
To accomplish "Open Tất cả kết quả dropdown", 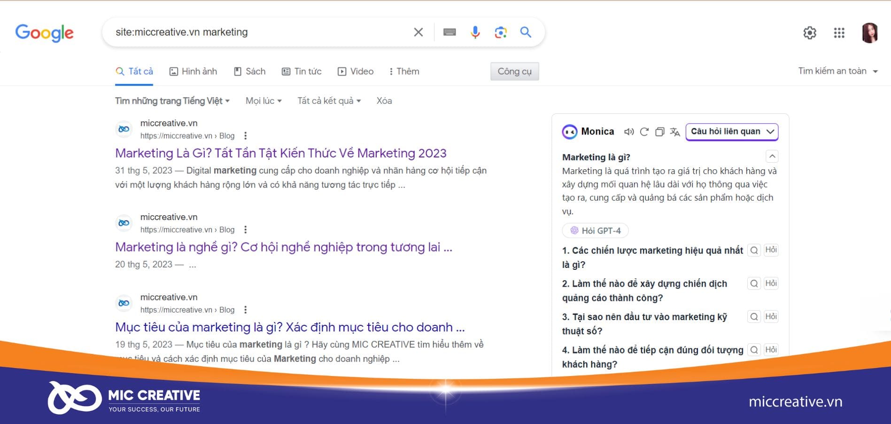I will [329, 101].
